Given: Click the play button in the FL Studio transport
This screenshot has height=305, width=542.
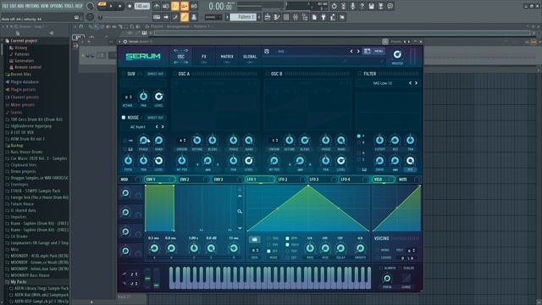Looking at the screenshot, I should (x=111, y=6).
